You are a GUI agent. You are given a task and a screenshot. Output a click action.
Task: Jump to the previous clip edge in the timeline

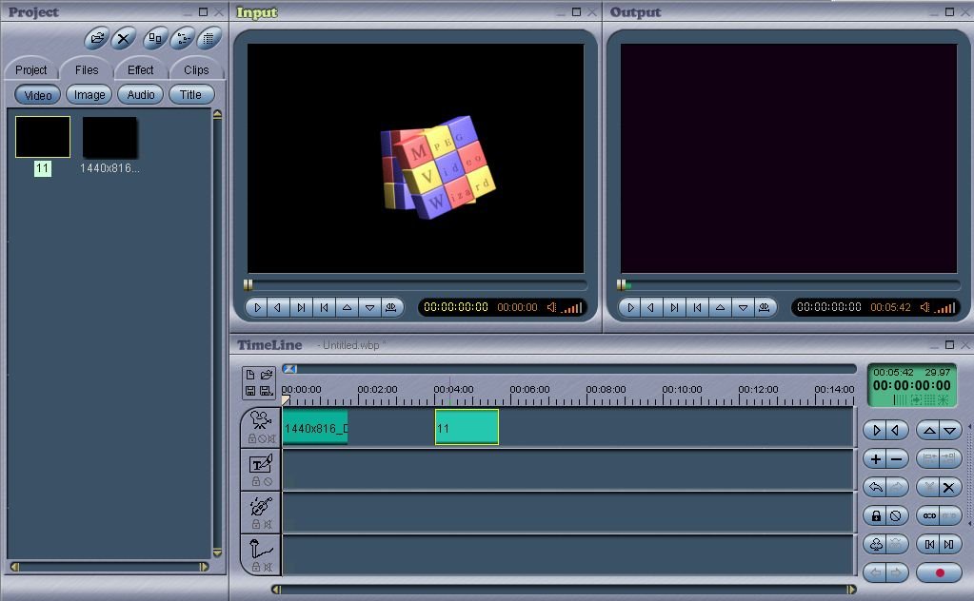point(929,545)
